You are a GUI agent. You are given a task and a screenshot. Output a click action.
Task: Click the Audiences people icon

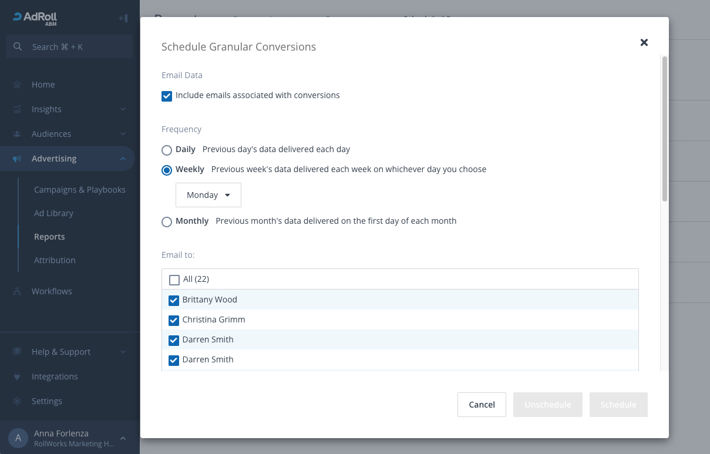18,134
